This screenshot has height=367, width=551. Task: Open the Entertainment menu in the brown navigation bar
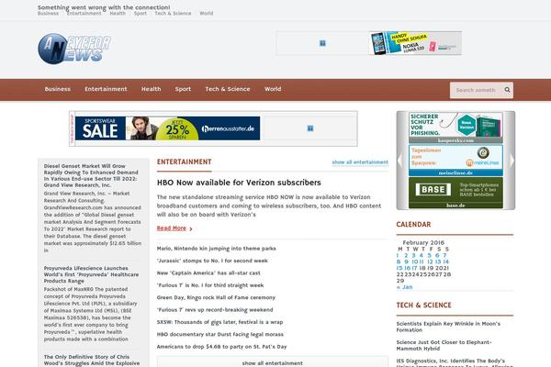(x=106, y=89)
